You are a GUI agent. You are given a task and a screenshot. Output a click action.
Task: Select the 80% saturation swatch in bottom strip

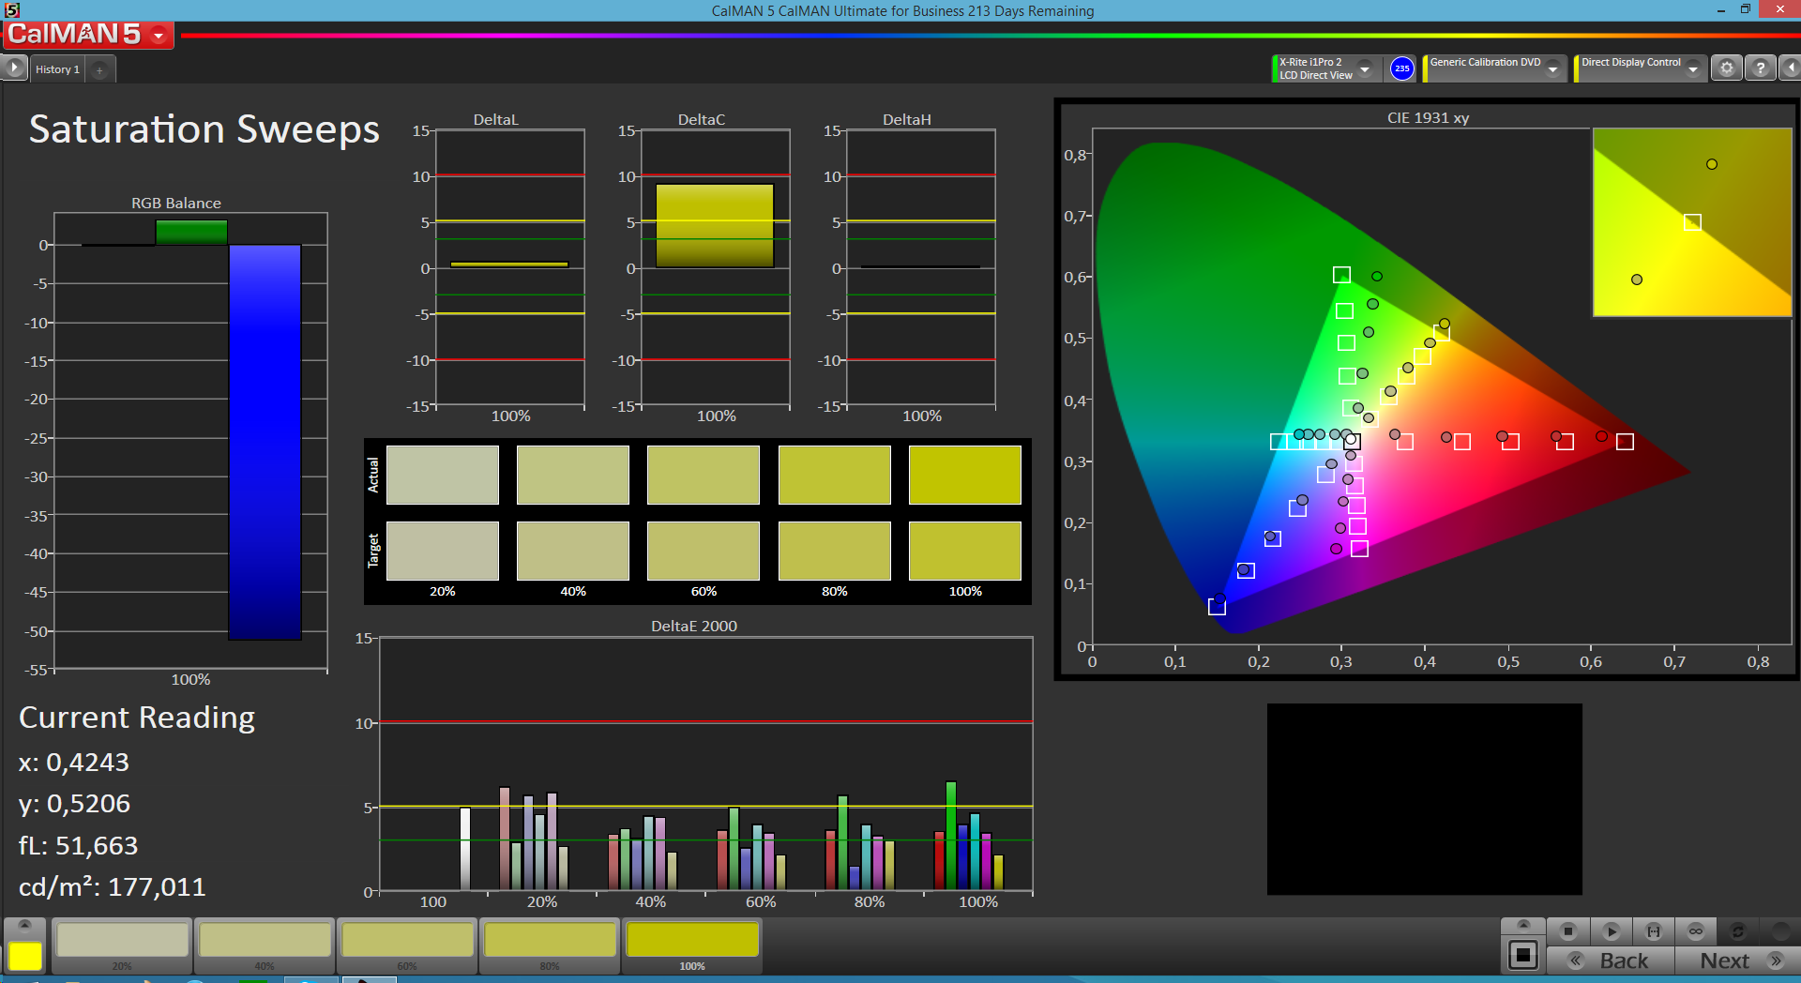click(550, 945)
